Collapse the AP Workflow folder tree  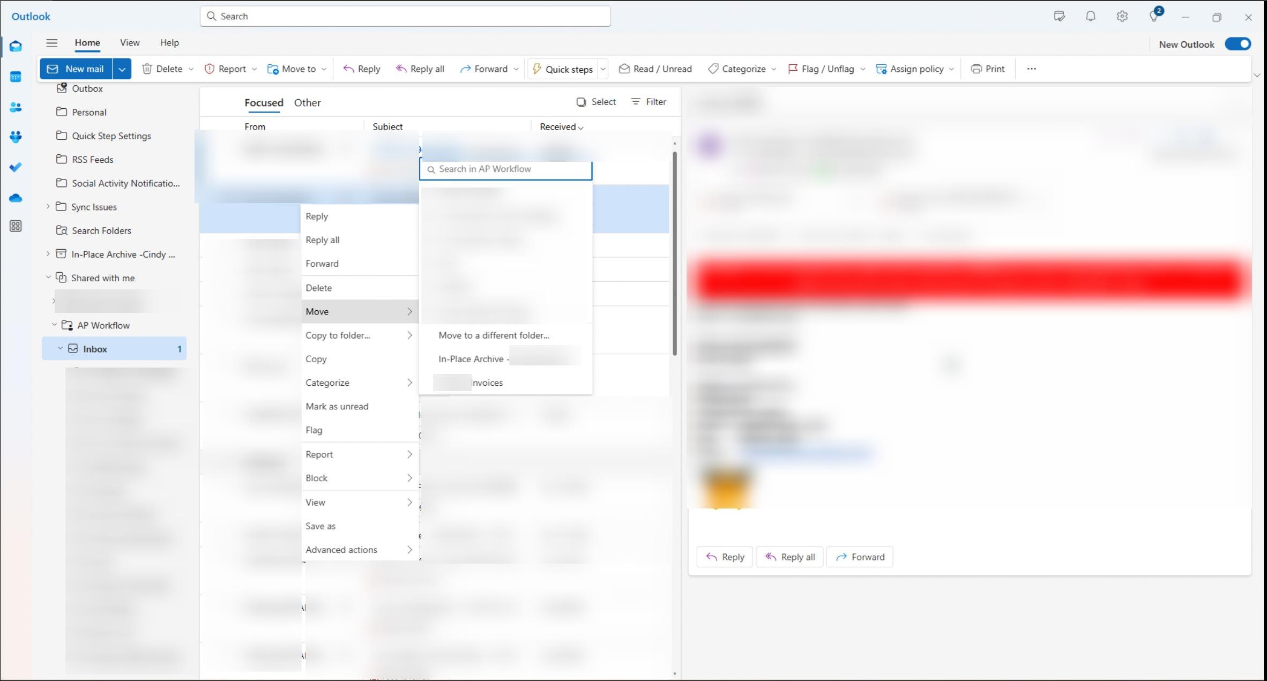54,325
